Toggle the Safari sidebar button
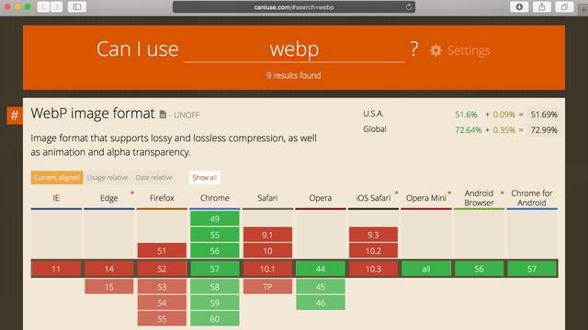This screenshot has height=330, width=588. click(77, 6)
